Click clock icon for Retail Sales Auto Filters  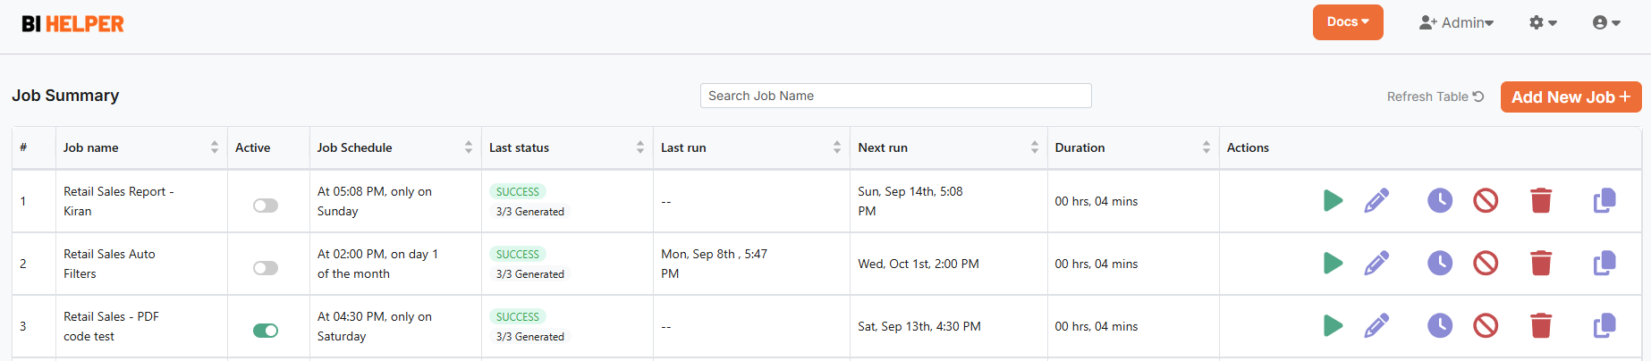tap(1439, 264)
